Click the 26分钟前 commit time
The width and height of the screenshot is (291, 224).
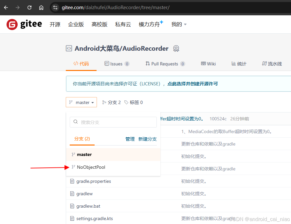click(x=240, y=119)
